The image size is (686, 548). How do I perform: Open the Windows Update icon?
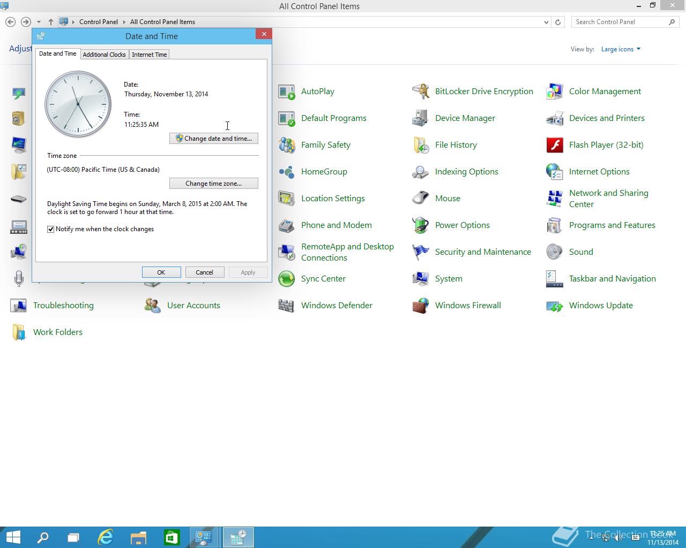(555, 306)
